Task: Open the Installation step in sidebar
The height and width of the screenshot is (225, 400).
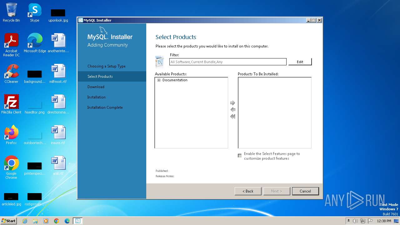Action: point(97,97)
